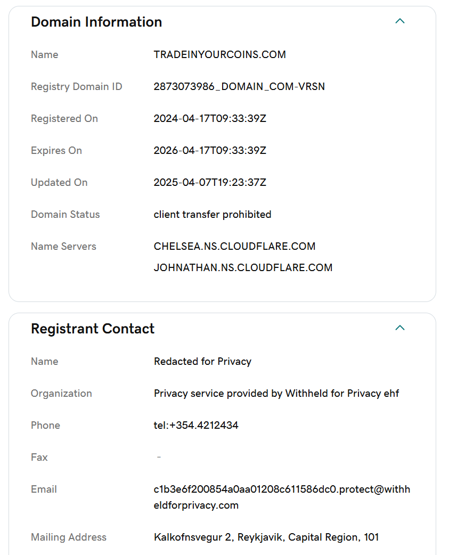Click the Redacted for Privacy name value
This screenshot has height=555, width=449.
(202, 361)
